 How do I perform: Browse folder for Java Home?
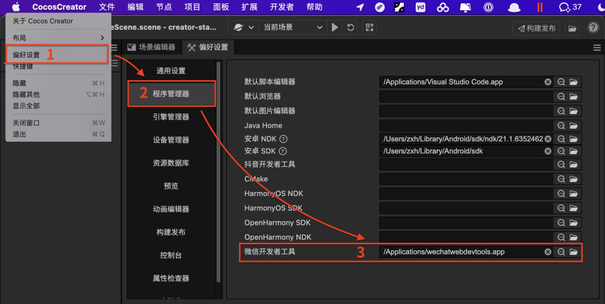(574, 125)
